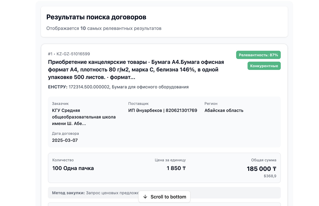Click the down arrow icon in Scroll to bottom
This screenshot has height=206, width=319.
(145, 197)
